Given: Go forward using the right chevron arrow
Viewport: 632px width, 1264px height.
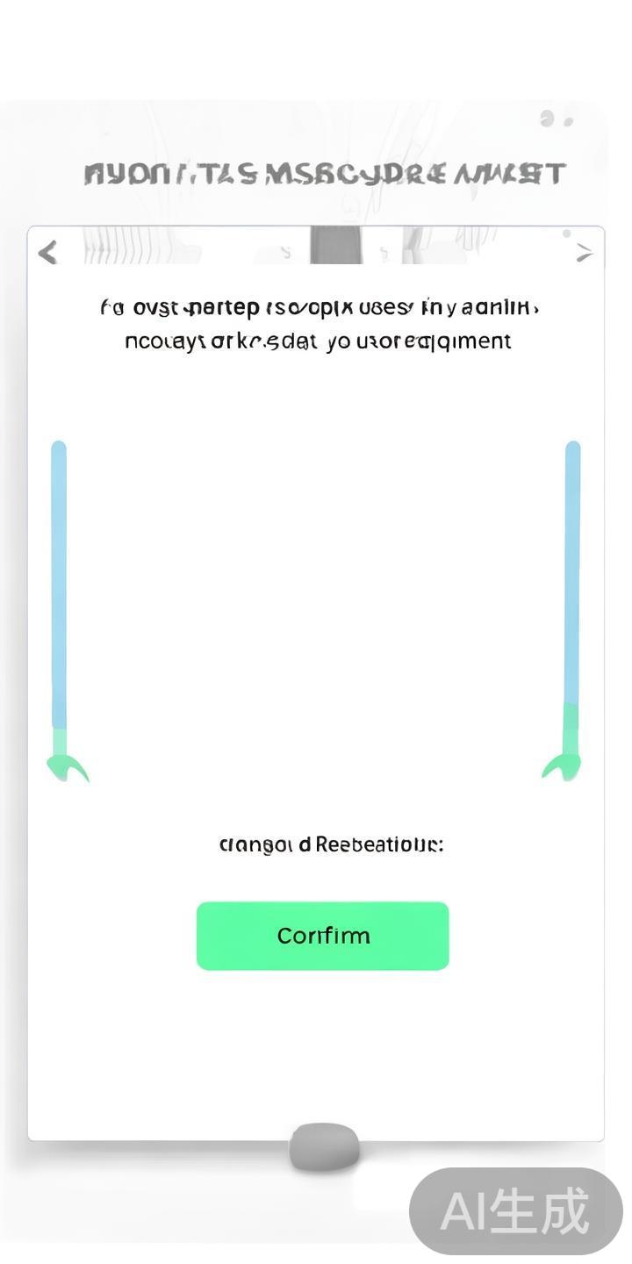Looking at the screenshot, I should (584, 253).
